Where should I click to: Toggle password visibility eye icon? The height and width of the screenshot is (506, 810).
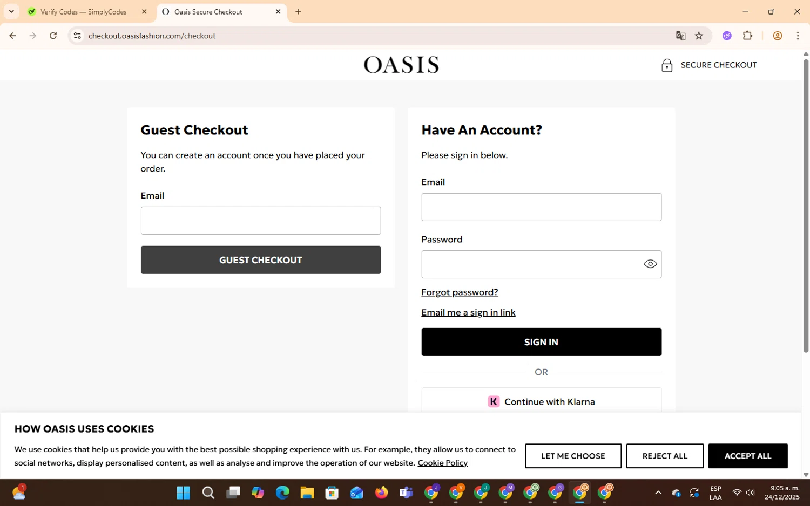[650, 264]
